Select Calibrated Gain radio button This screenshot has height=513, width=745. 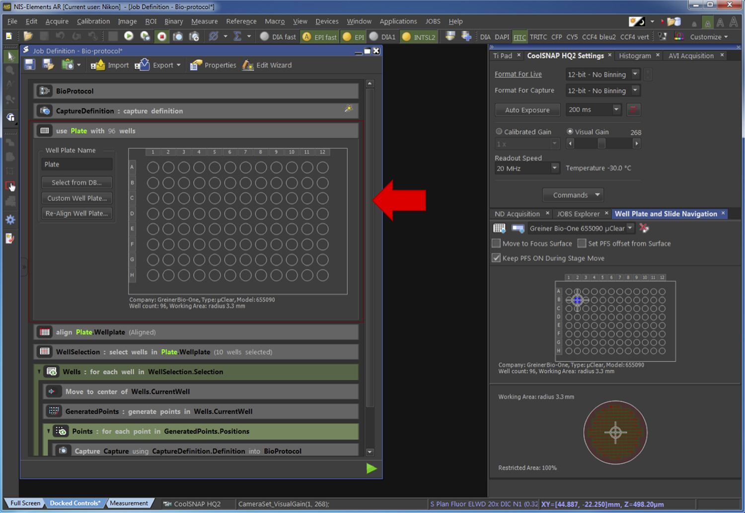(x=499, y=132)
